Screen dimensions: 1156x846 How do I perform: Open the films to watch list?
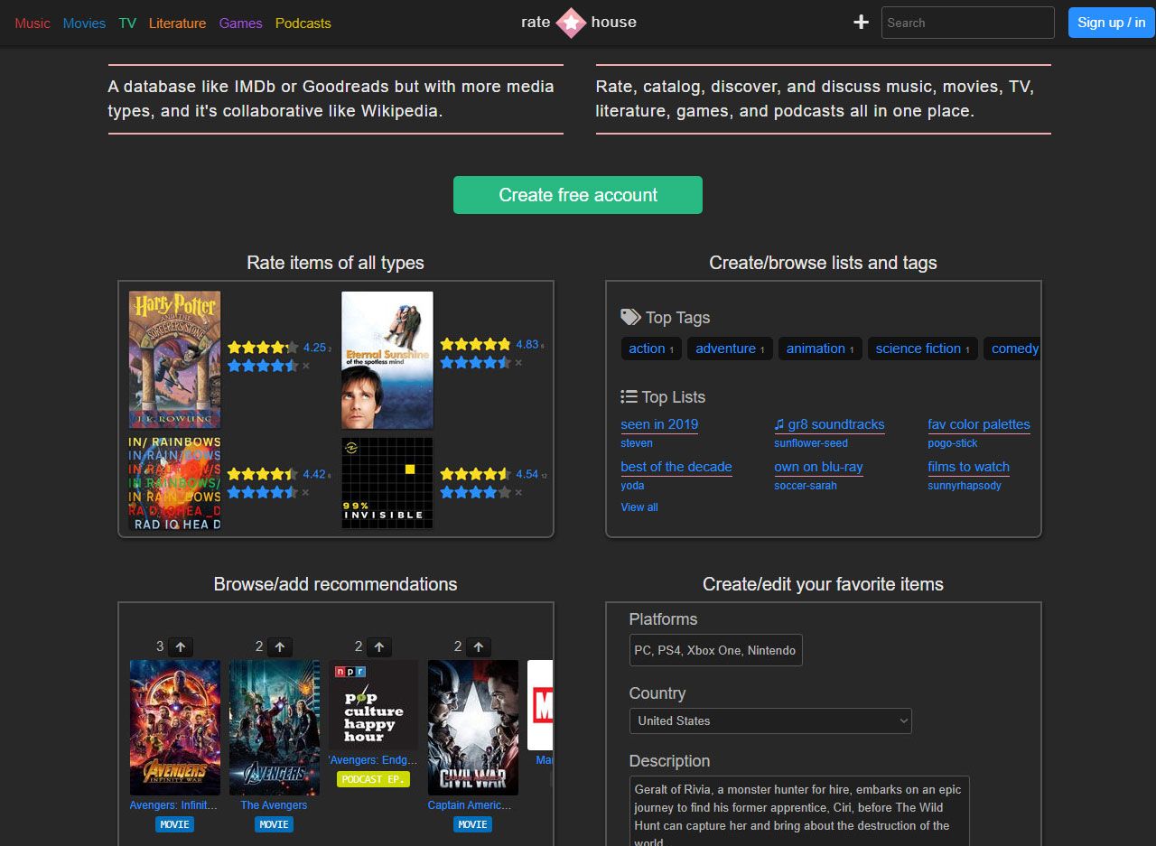[x=968, y=467]
